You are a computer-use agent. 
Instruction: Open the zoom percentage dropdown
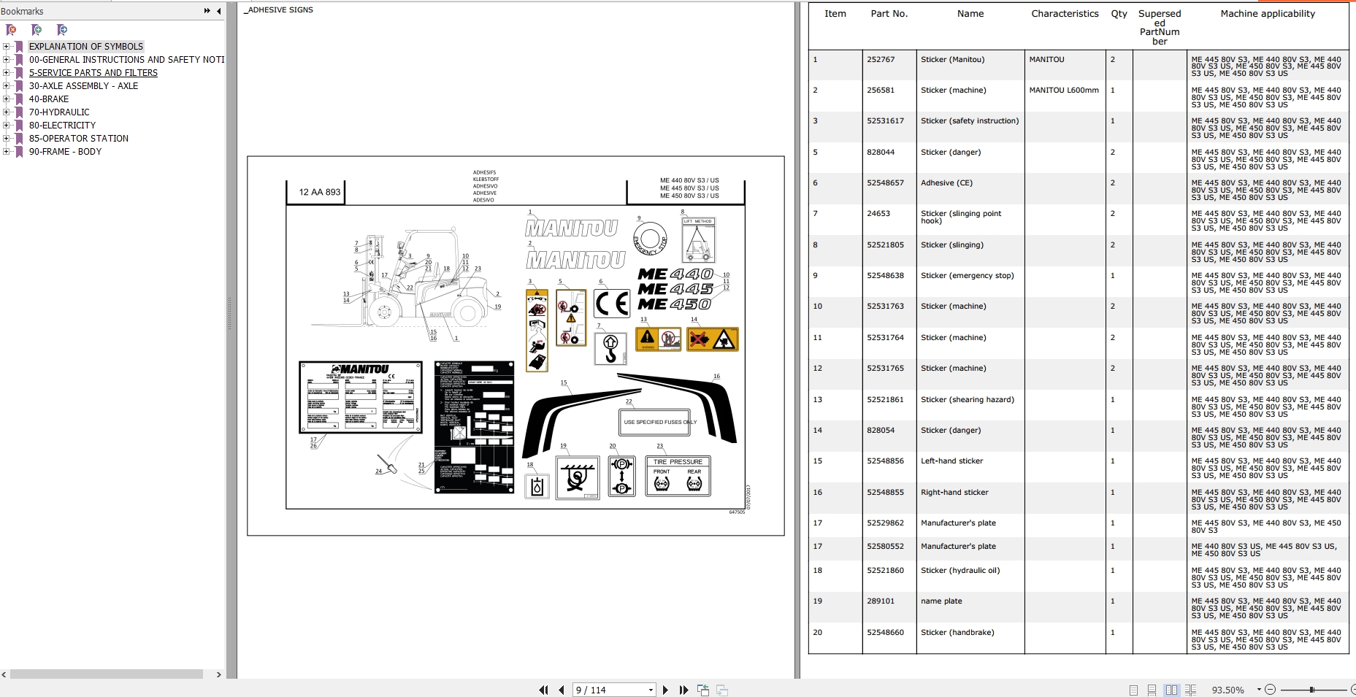coord(1259,690)
